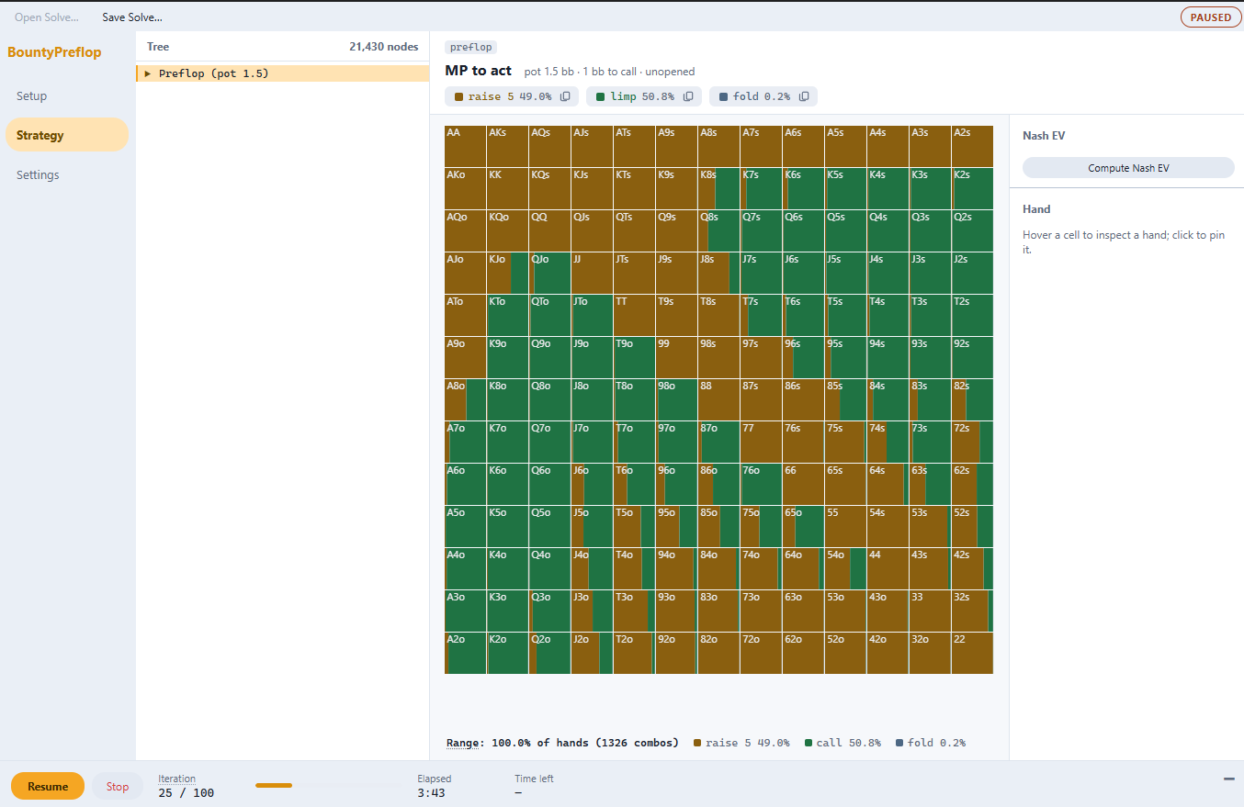Pin the KJo hand cell

click(508, 273)
